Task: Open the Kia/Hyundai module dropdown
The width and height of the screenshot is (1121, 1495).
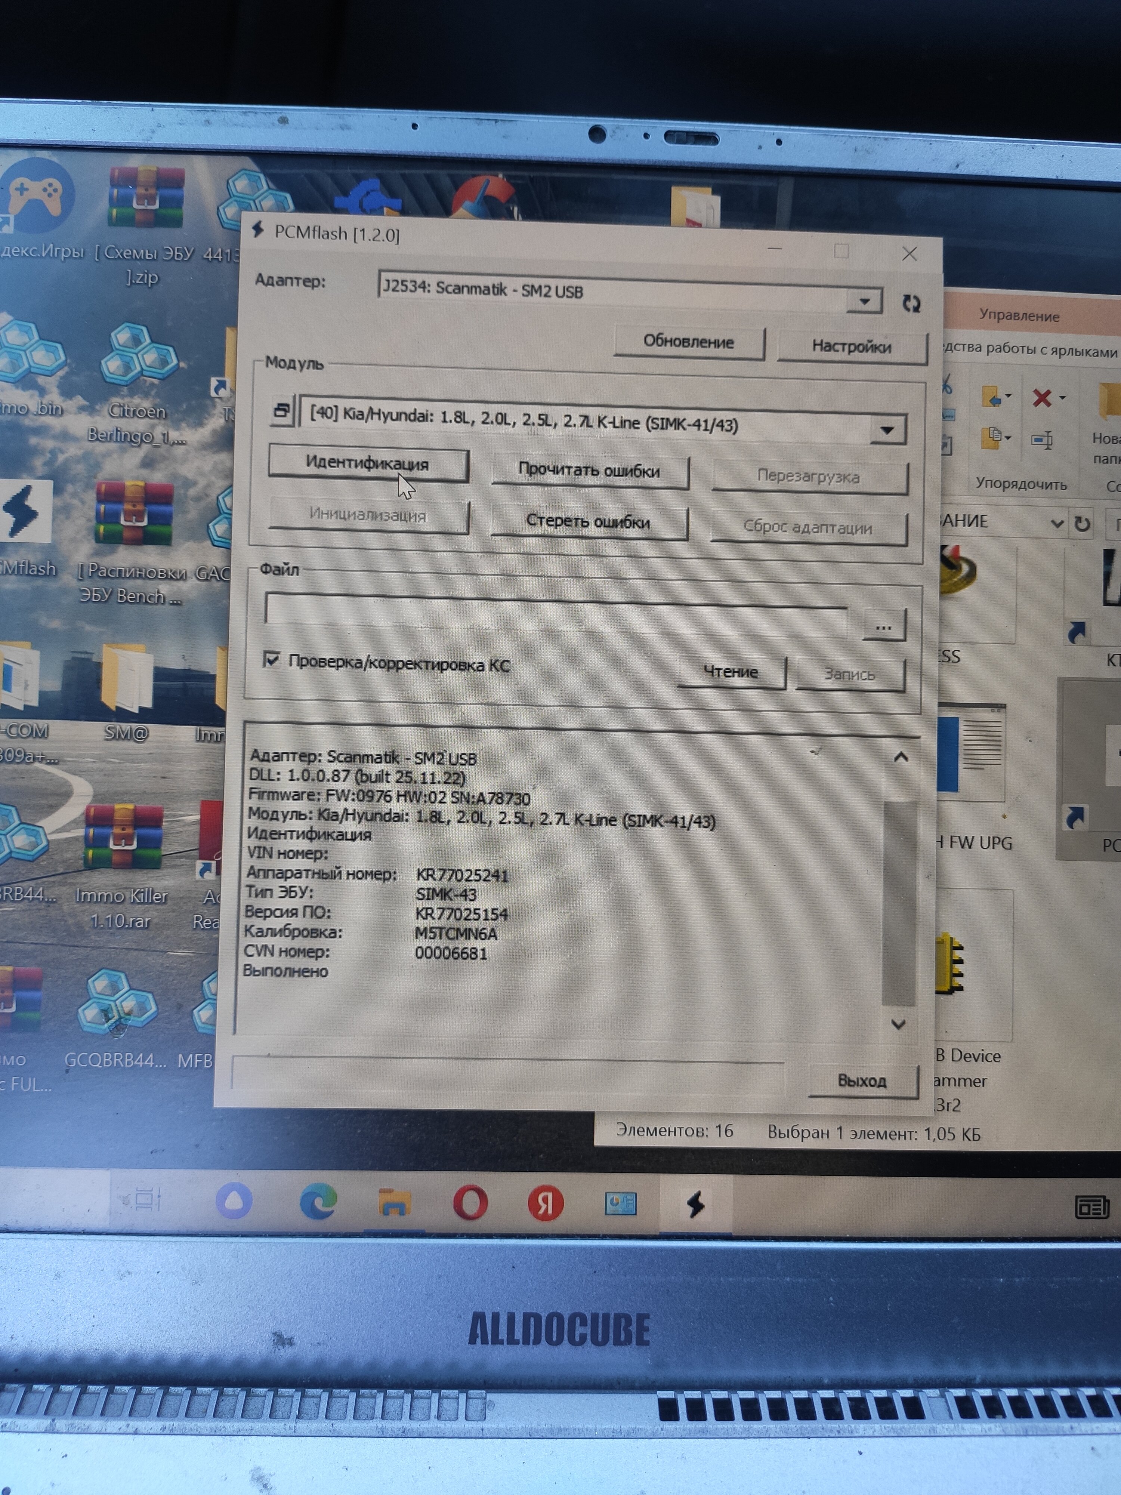Action: (887, 430)
